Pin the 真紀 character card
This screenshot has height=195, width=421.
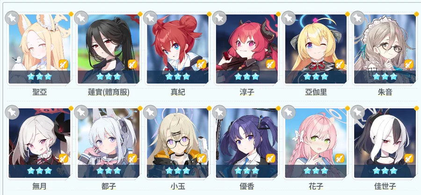(150, 18)
